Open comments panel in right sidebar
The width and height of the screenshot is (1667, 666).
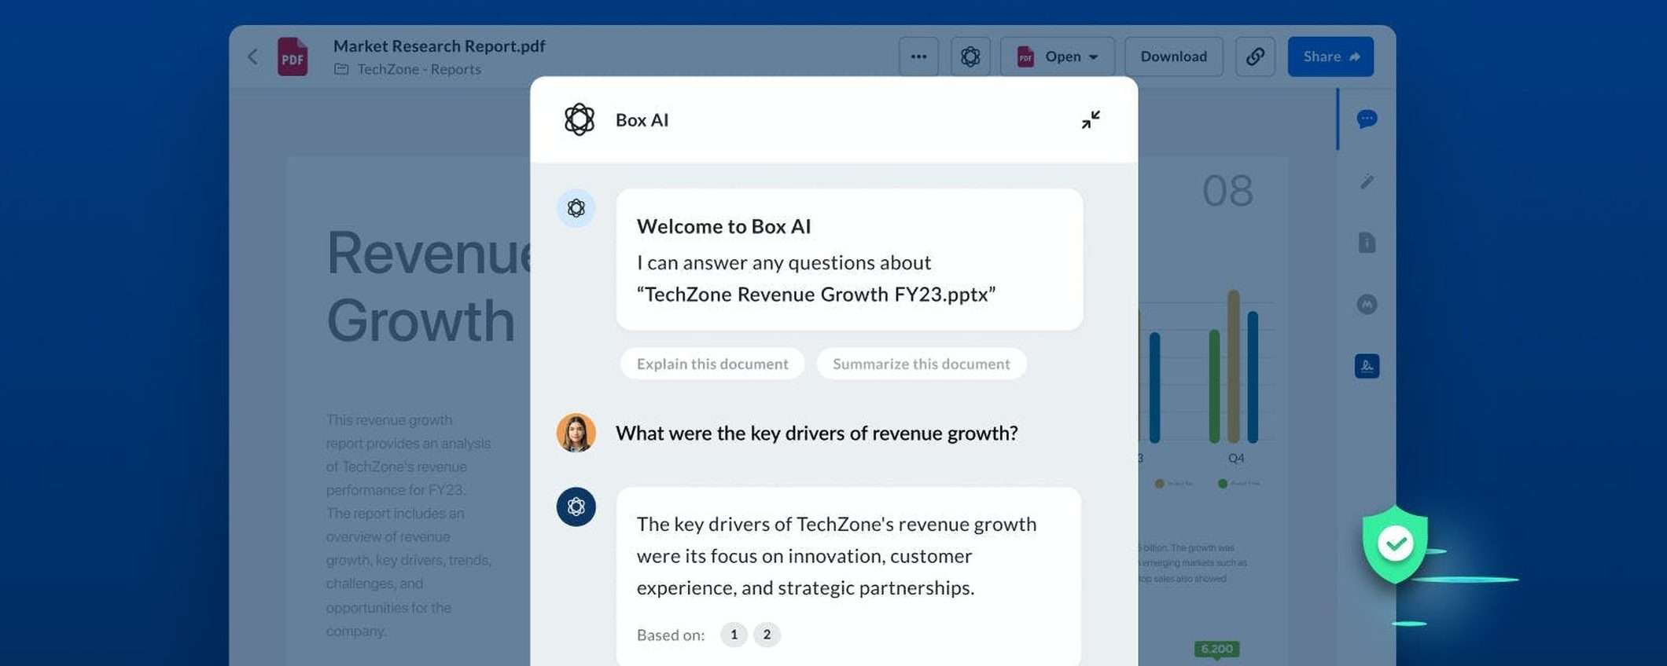1367,119
